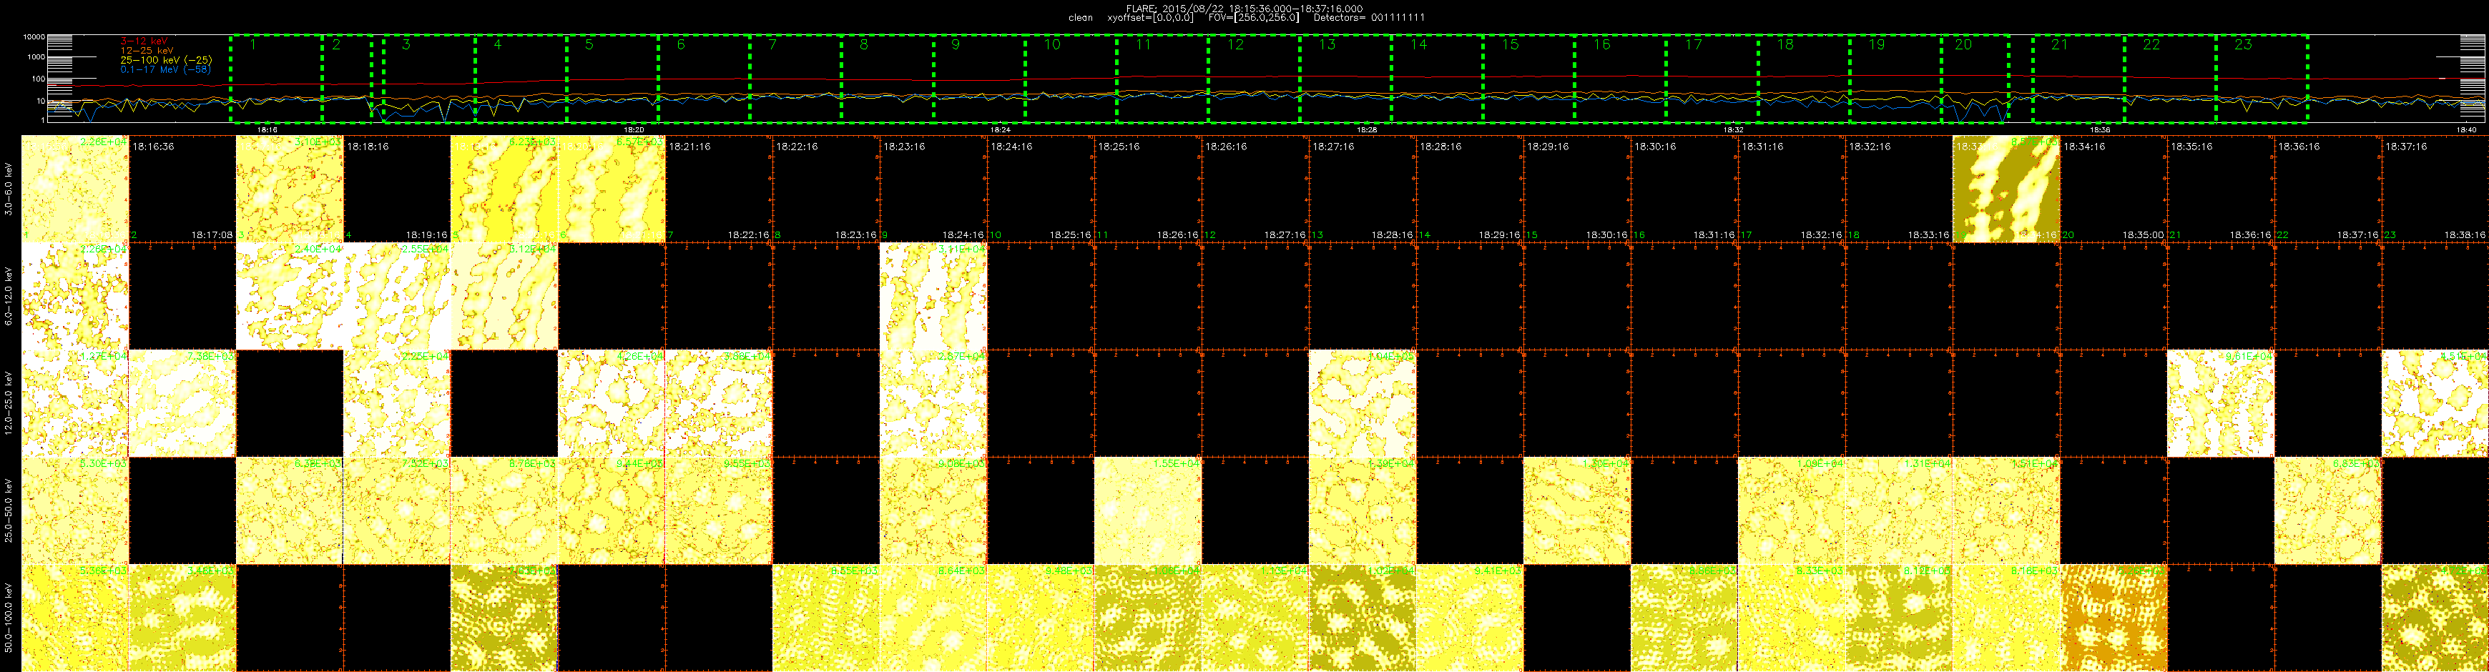Select interval 1 box in the light curve
Image resolution: width=2489 pixels, height=672 pixels.
[x=276, y=78]
